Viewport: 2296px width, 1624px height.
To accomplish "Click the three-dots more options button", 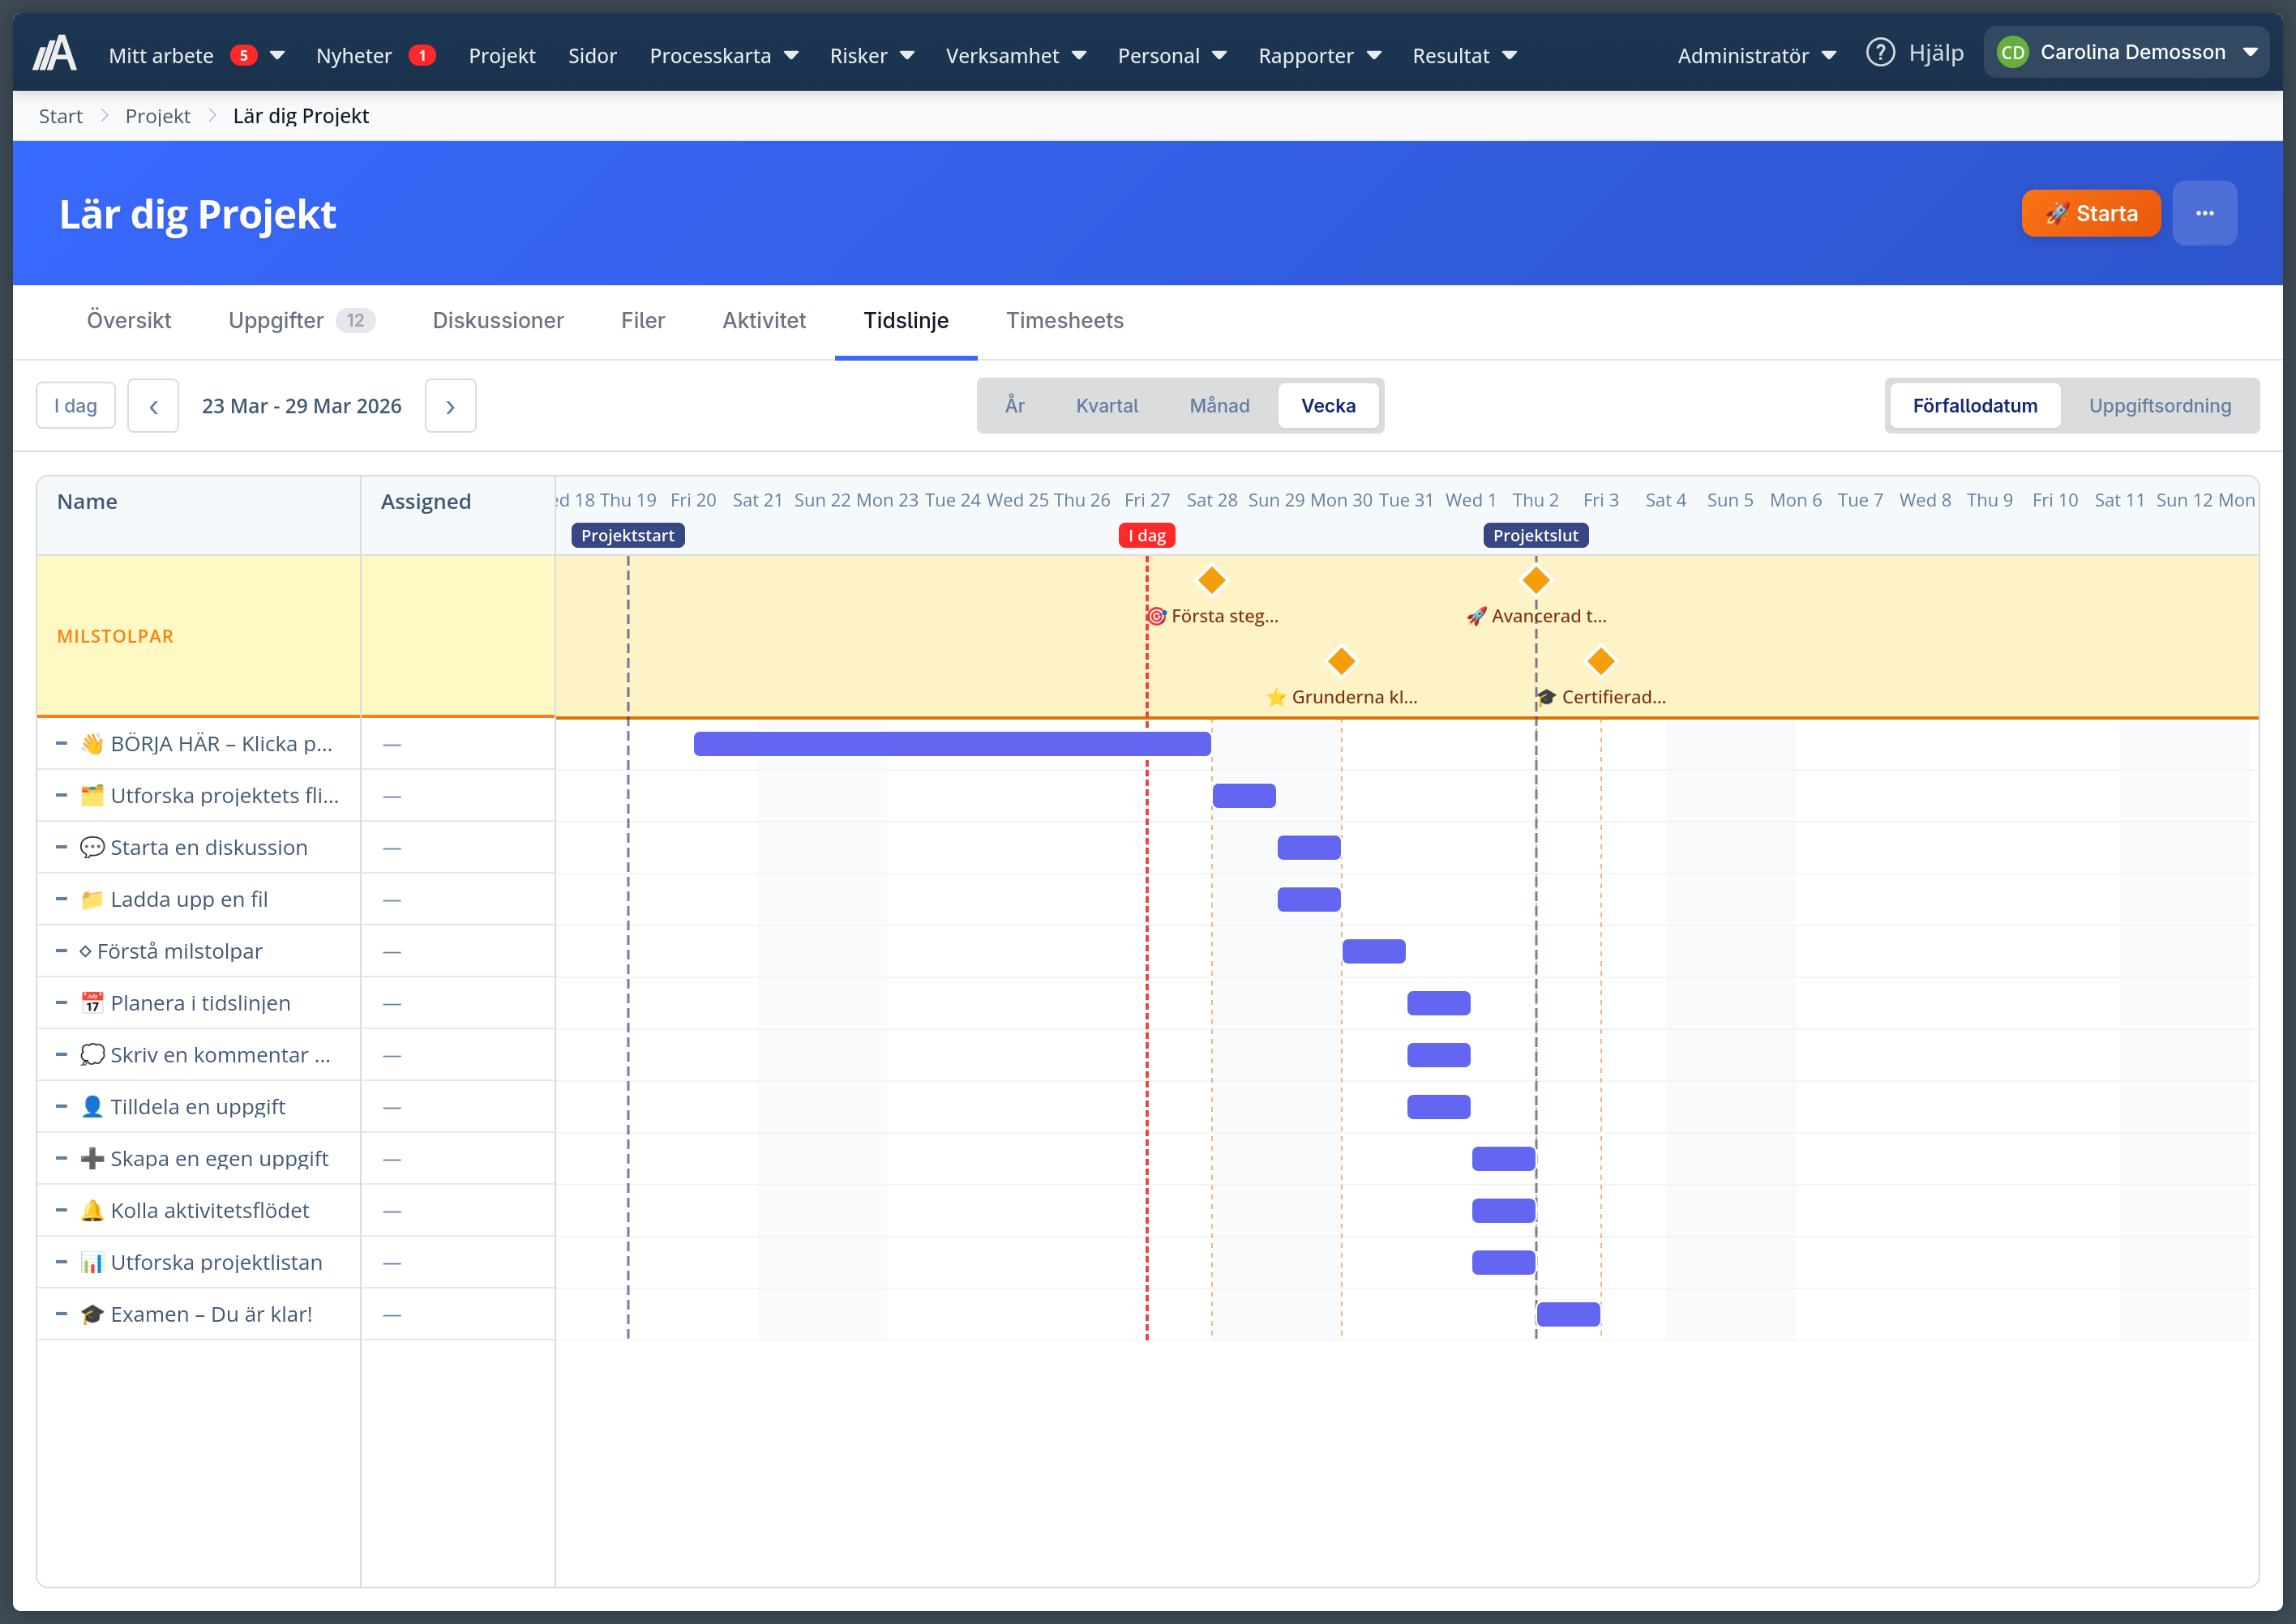I will coord(2204,213).
